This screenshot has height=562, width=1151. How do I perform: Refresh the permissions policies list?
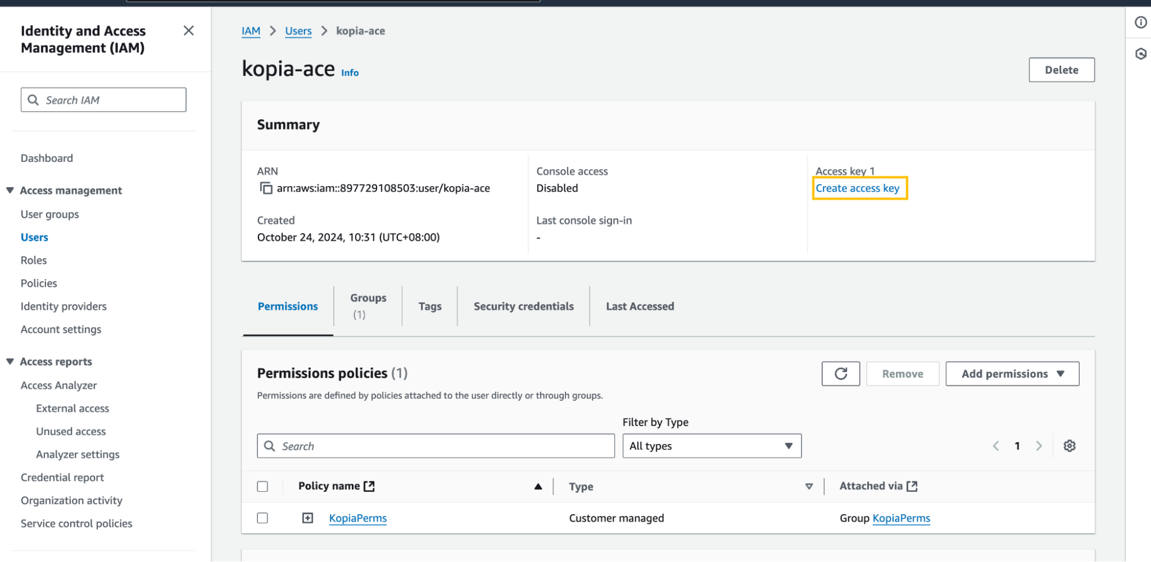tap(841, 374)
